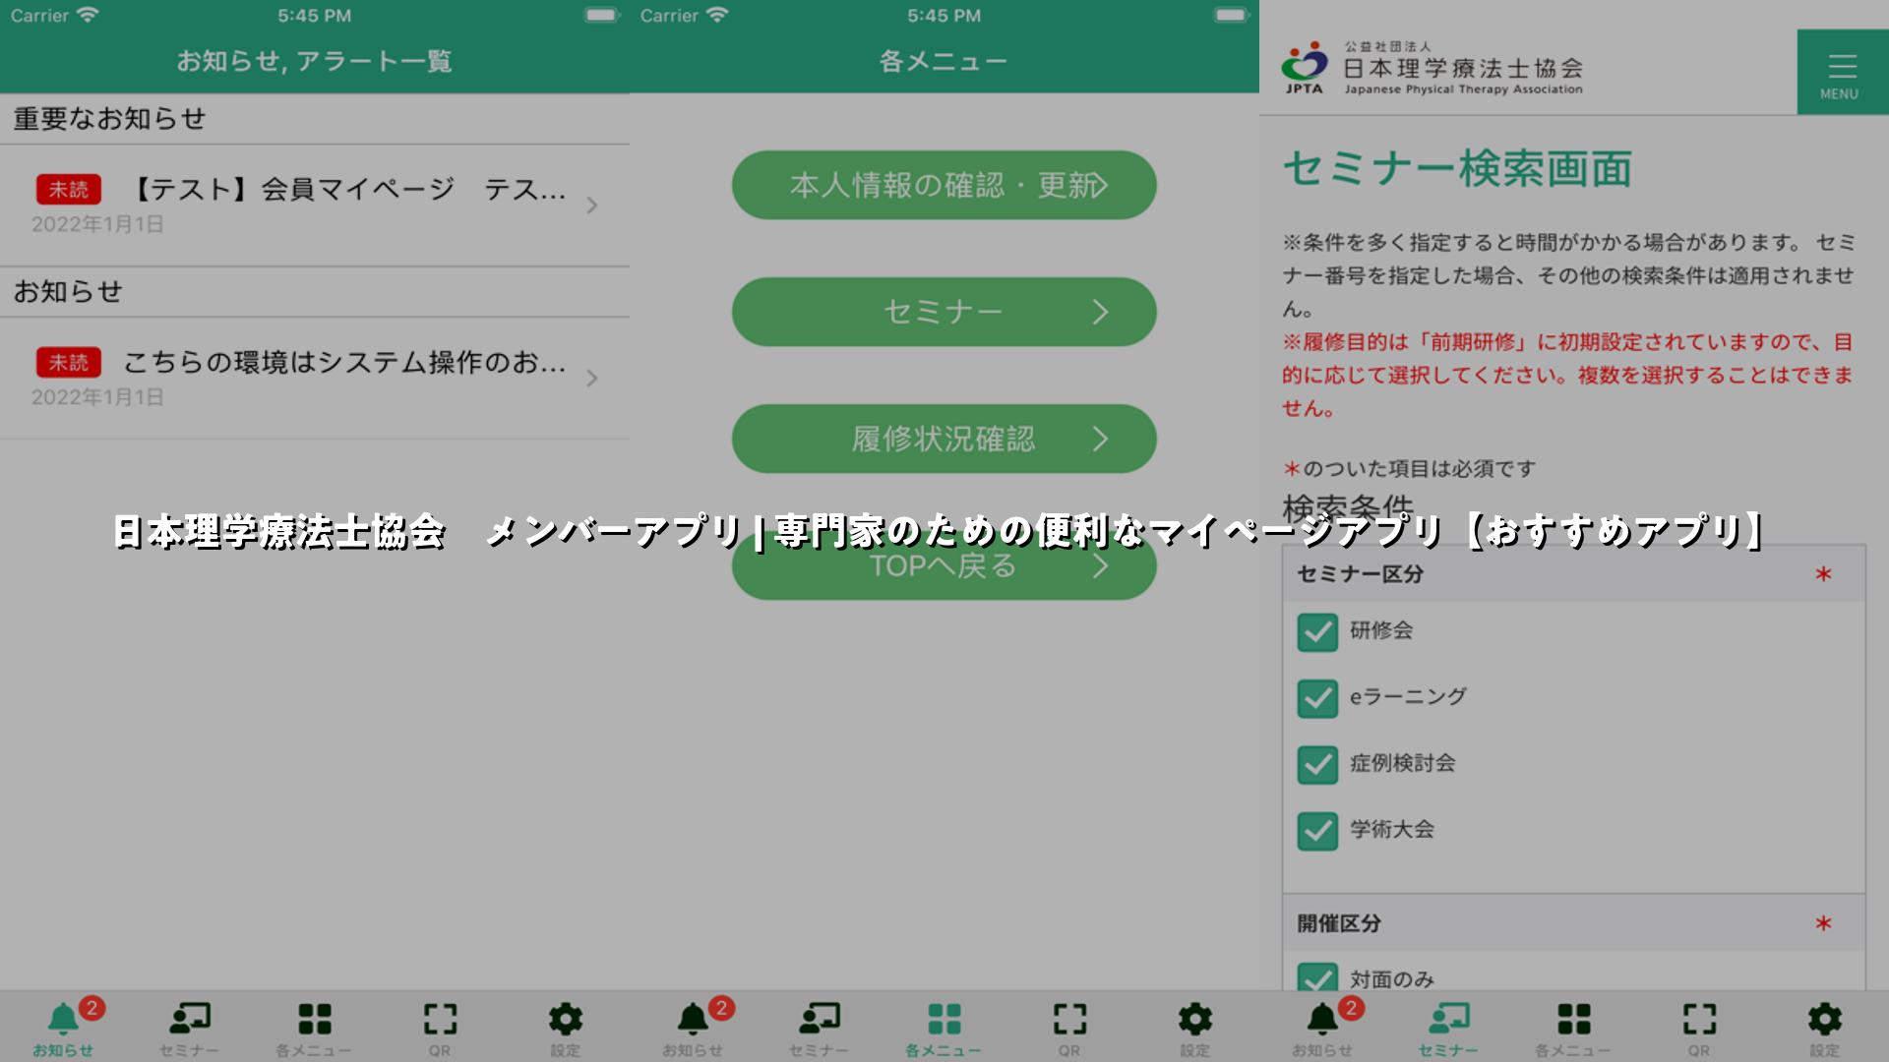This screenshot has width=1889, height=1062.
Task: Click the 重要なお知らせ section heading
Action: pyautogui.click(x=109, y=119)
